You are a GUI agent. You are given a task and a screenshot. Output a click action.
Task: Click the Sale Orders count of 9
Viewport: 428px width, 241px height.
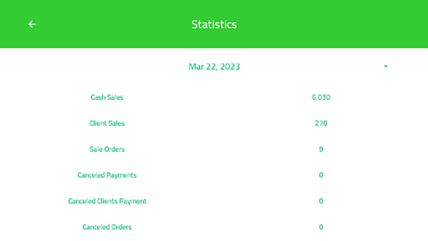coord(321,149)
